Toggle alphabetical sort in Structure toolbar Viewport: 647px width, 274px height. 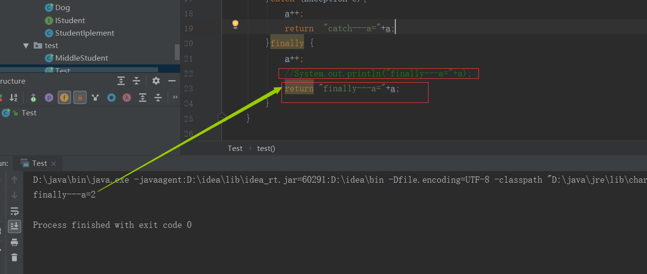pos(13,98)
